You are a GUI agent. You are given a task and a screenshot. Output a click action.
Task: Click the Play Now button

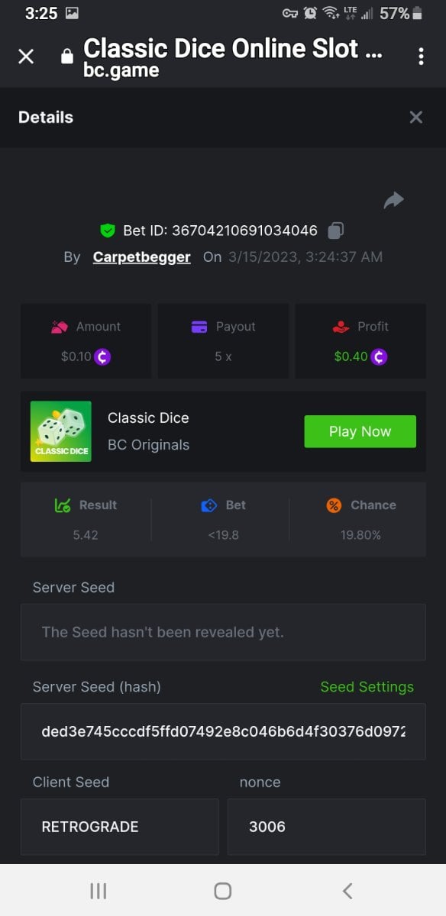click(360, 431)
